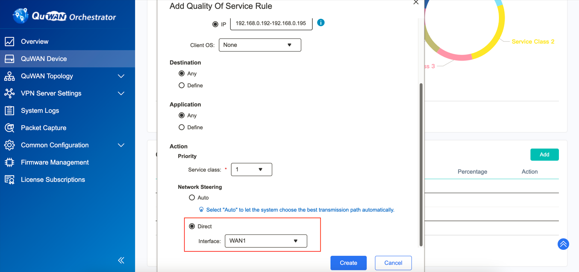Choose Auto network steering option
This screenshot has width=579, height=272.
pyautogui.click(x=192, y=197)
